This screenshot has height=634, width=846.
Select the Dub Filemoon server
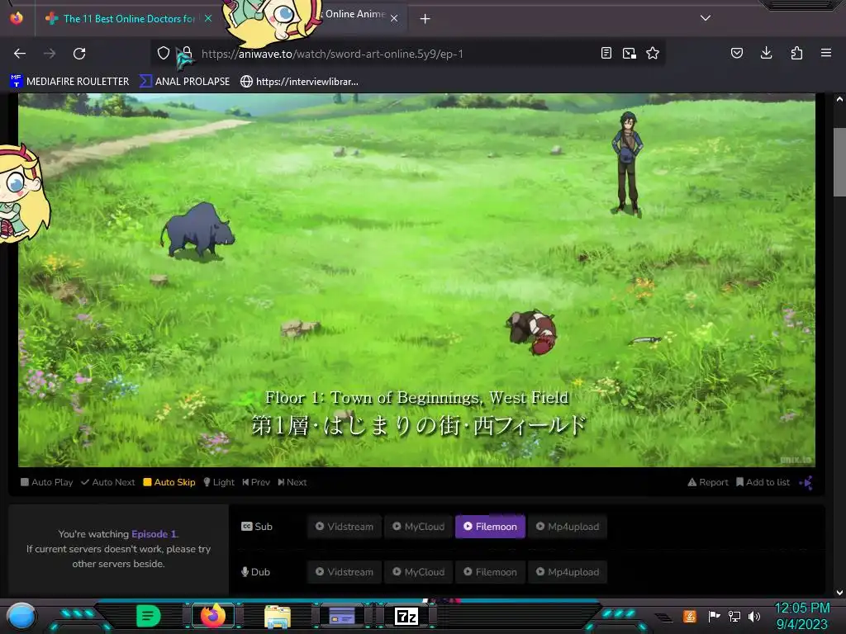click(491, 572)
